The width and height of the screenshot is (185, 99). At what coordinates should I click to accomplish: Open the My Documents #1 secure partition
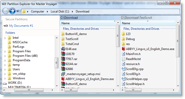click(21, 26)
